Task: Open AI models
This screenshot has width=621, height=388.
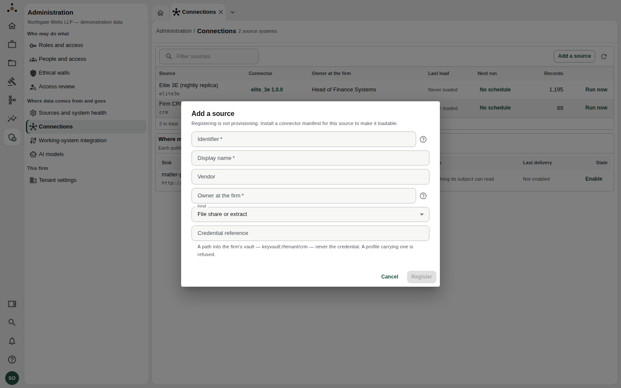Action: pos(86,154)
